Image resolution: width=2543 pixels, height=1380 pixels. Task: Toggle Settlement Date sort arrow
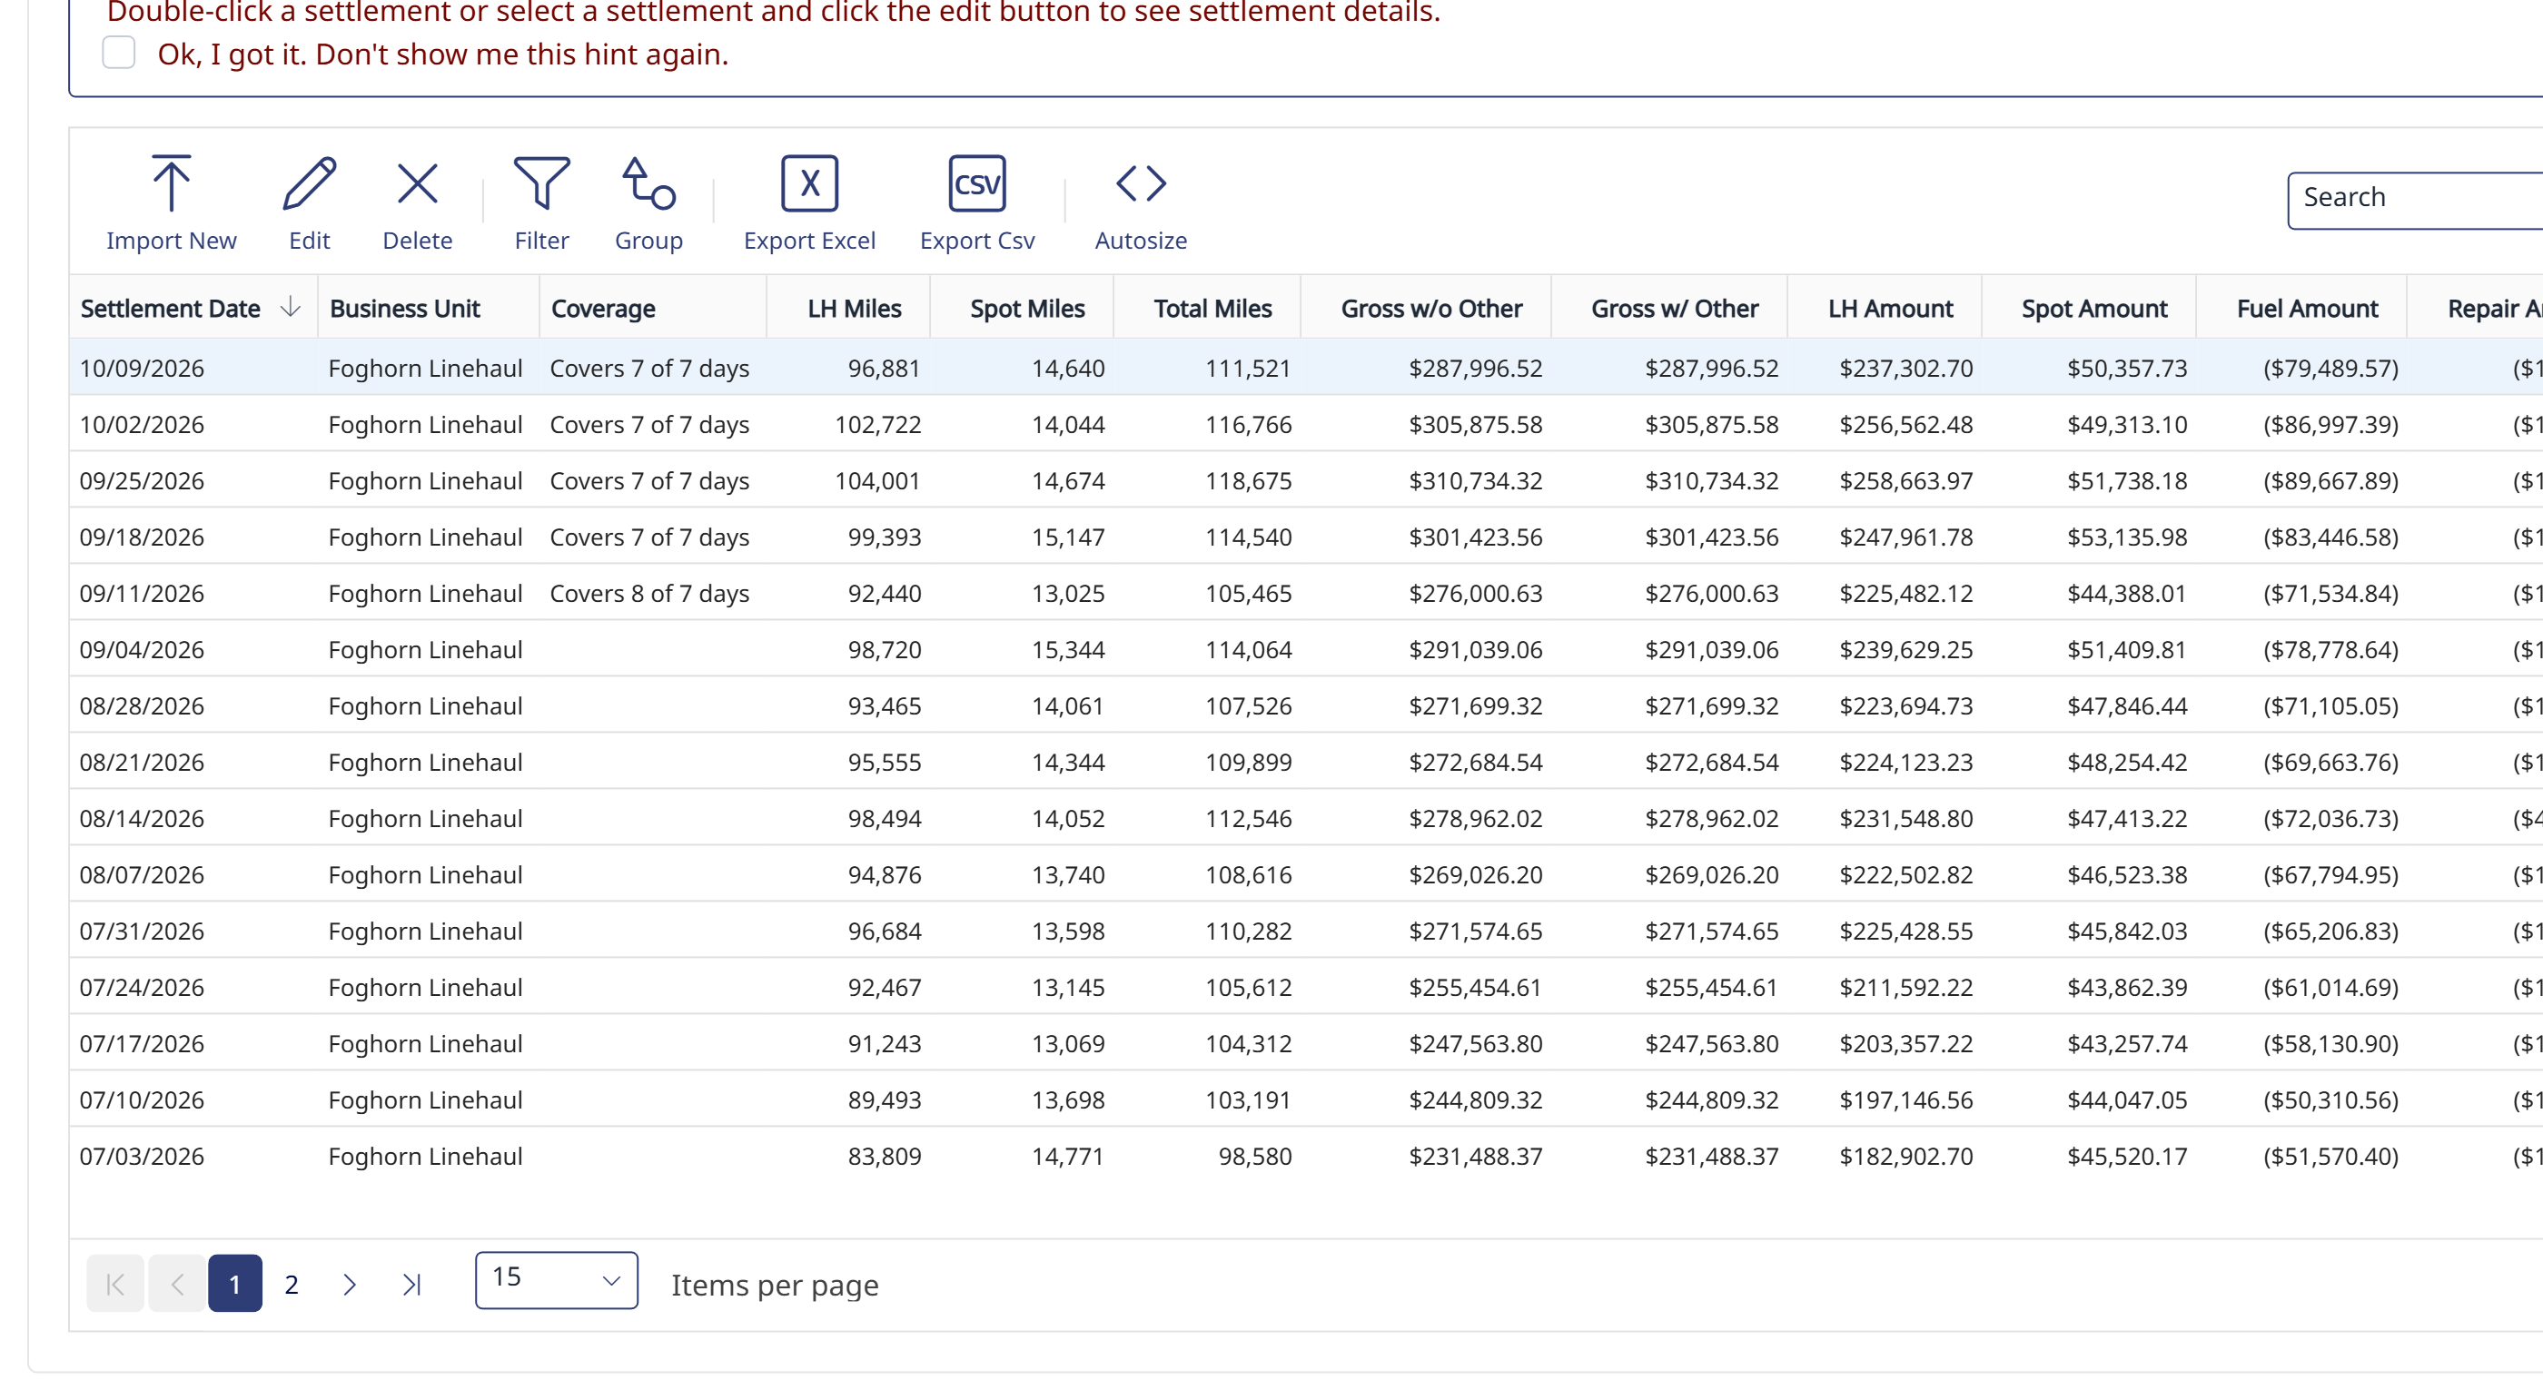pos(291,307)
